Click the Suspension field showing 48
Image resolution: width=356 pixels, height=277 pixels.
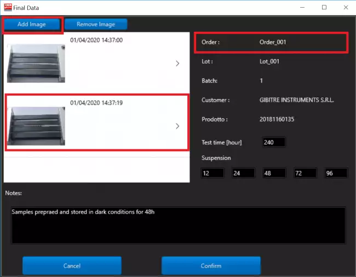274,173
